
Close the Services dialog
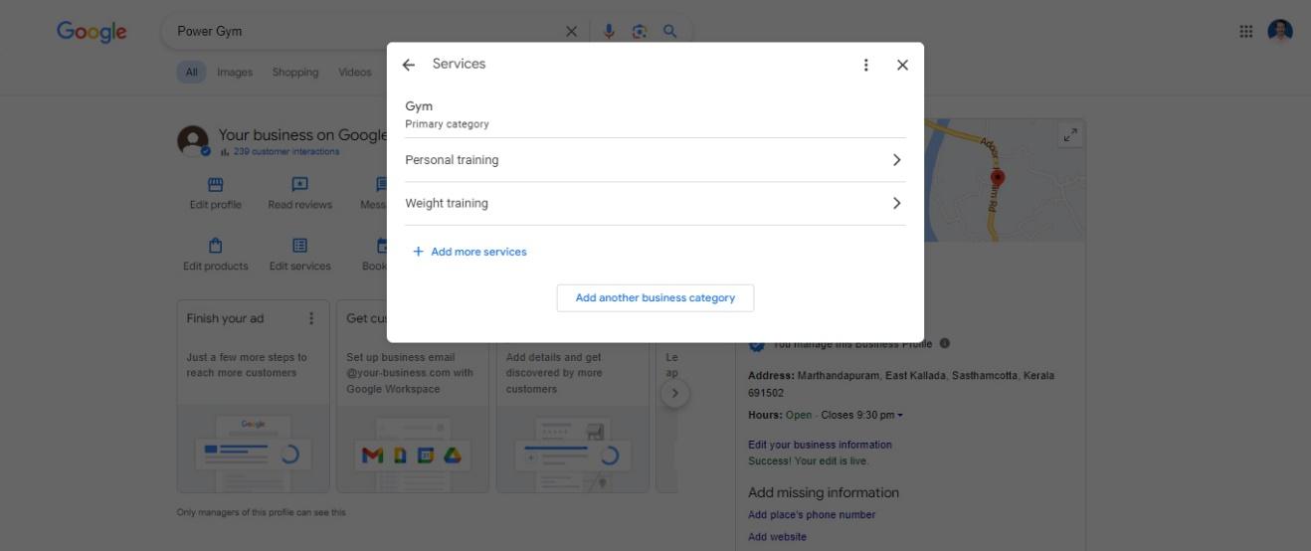(902, 65)
